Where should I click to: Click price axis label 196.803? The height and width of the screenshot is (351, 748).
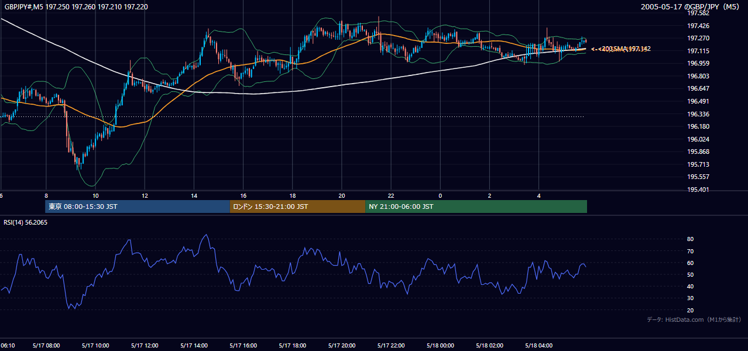click(698, 76)
